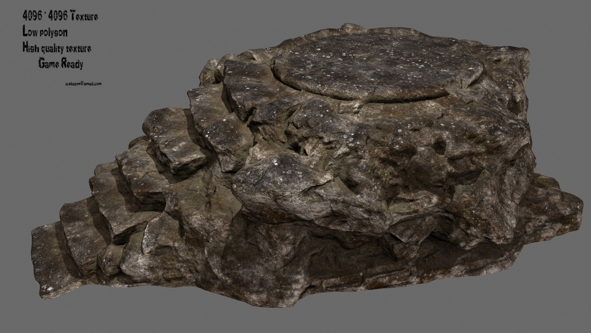Open the icekazim@gmail.com email address
The height and width of the screenshot is (333, 591).
pos(83,84)
